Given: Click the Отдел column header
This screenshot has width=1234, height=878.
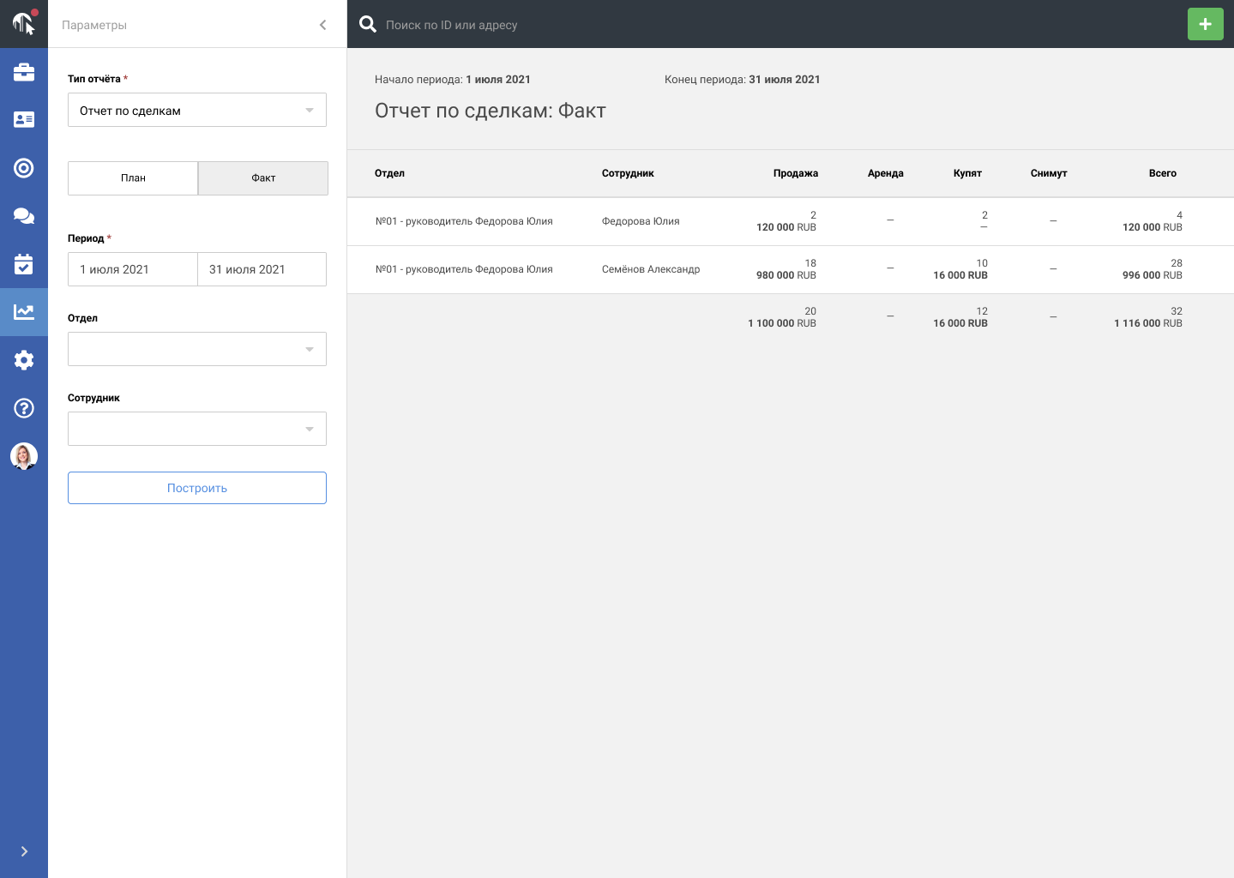Looking at the screenshot, I should [389, 173].
